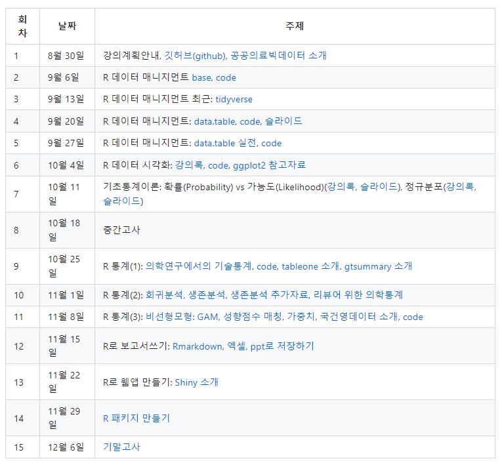The image size is (502, 465).
Task: Click the 주제 column header
Action: [x=295, y=26]
